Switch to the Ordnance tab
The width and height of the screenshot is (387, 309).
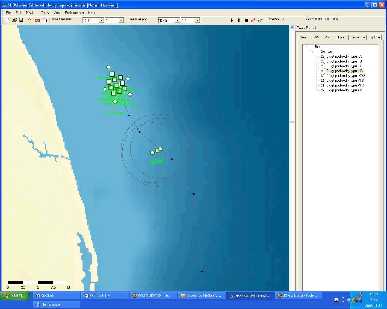pyautogui.click(x=358, y=37)
